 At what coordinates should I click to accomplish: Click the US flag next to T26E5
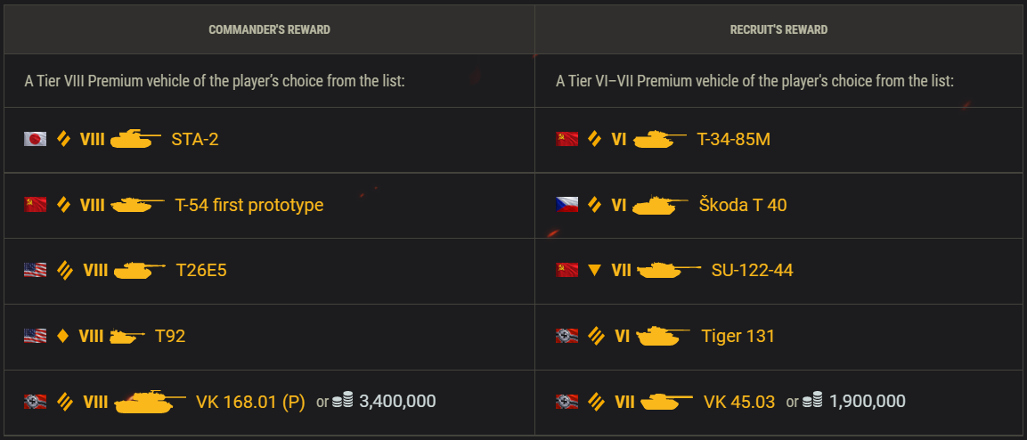[x=36, y=270]
